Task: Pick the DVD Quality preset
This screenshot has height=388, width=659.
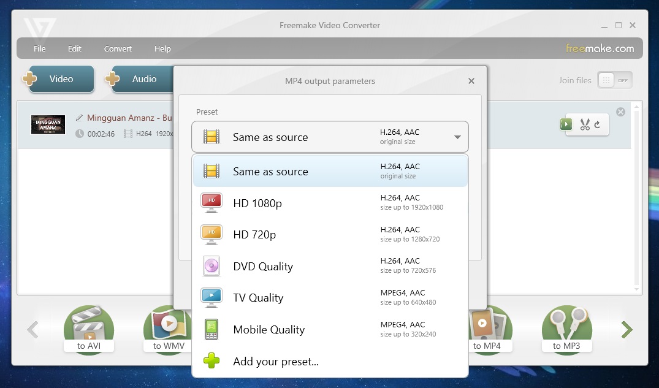Action: pyautogui.click(x=330, y=266)
